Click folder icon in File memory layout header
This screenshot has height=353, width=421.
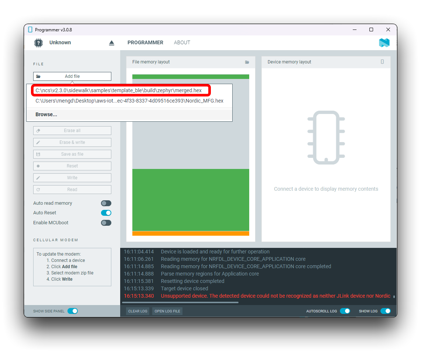click(x=247, y=62)
